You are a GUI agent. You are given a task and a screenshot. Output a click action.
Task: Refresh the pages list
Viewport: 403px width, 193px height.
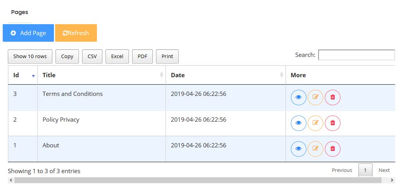tap(76, 33)
